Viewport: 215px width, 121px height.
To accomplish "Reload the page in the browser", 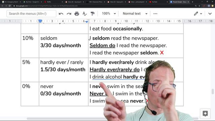I will coord(10,6).
